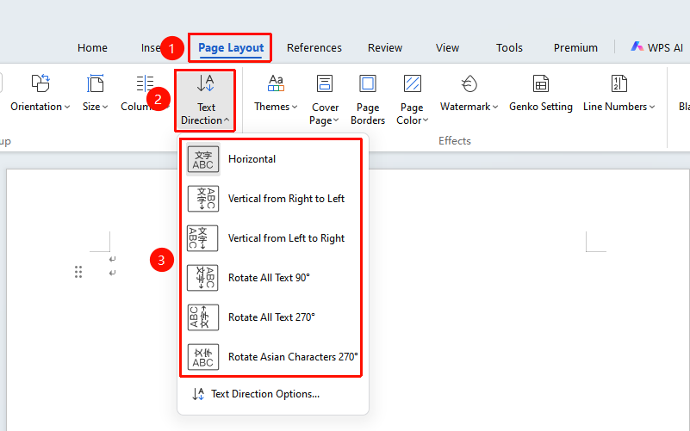Click the Line Numbers label
The width and height of the screenshot is (690, 431).
pyautogui.click(x=615, y=107)
